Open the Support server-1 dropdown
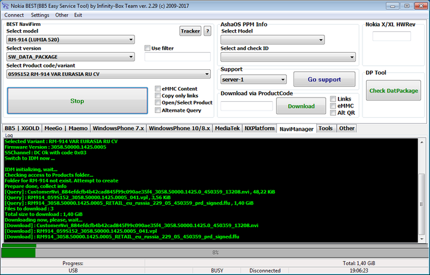 [254, 80]
